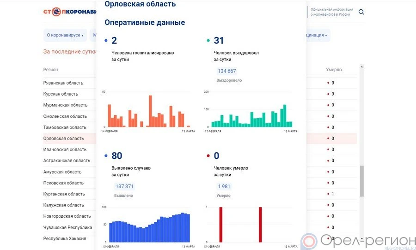Click the first red bar in deaths chart
The image size is (416, 250).
[x=221, y=224]
